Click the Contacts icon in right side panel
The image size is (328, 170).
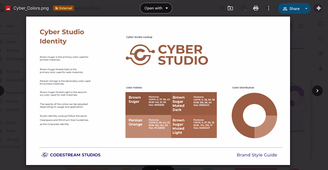(x=320, y=68)
